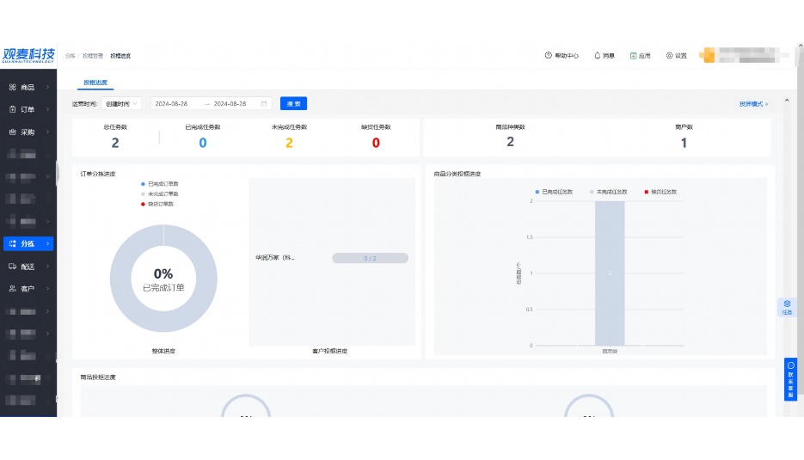Click the 设置 gear icon
Image resolution: width=804 pixels, height=460 pixels.
669,55
